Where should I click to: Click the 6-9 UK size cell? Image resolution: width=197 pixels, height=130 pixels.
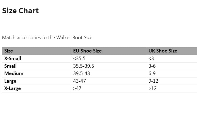[152, 73]
